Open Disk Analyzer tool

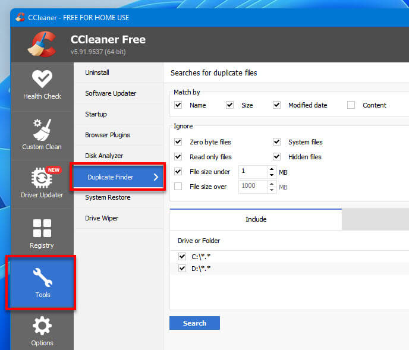point(119,156)
